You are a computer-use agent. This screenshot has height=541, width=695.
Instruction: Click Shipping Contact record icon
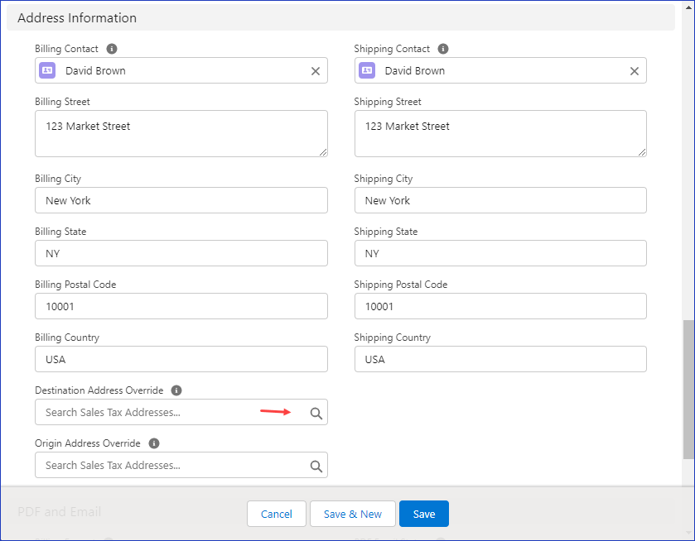(x=367, y=70)
